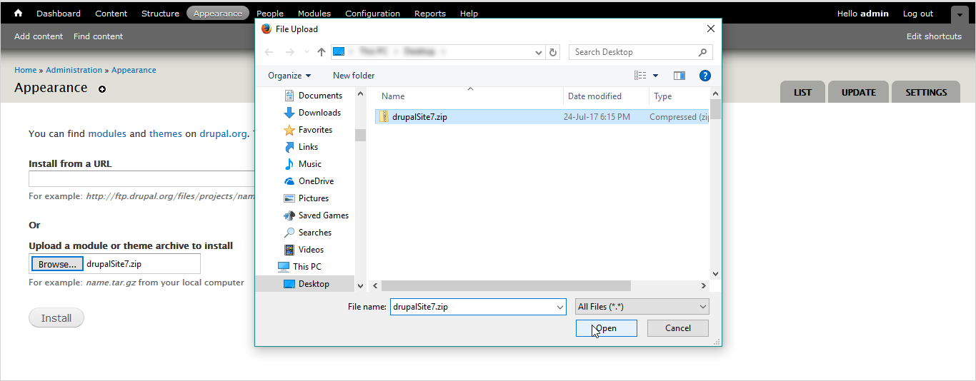The image size is (976, 381).
Task: Open the Modules menu item
Action: point(314,14)
